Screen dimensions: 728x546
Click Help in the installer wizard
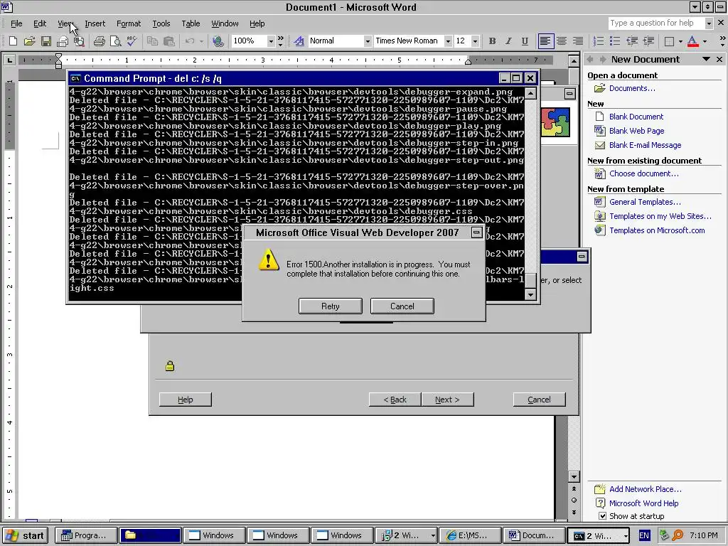coord(186,400)
